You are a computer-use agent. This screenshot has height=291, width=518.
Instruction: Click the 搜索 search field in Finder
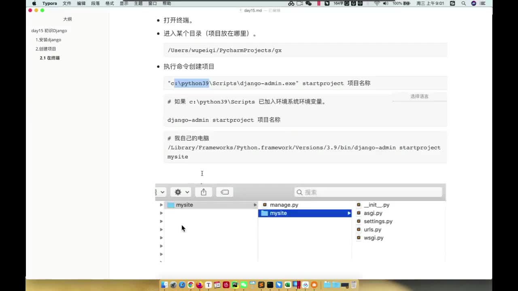[x=368, y=192]
